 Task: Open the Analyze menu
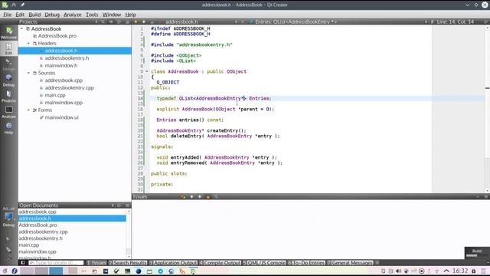coord(73,15)
